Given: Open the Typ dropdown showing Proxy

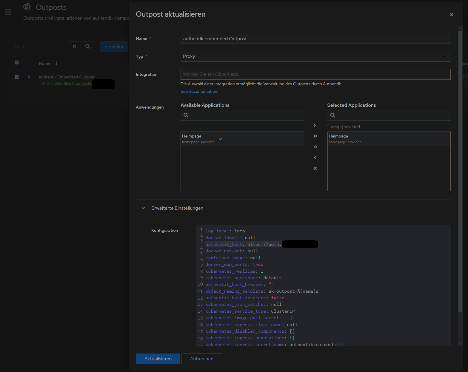Looking at the screenshot, I should [315, 56].
